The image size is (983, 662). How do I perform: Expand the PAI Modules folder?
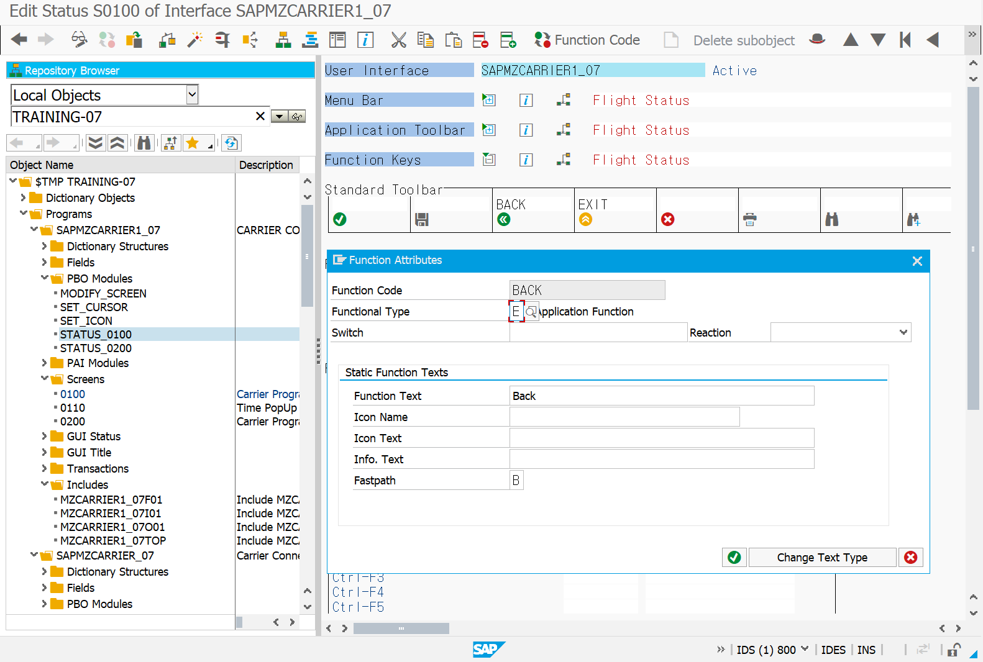[44, 363]
